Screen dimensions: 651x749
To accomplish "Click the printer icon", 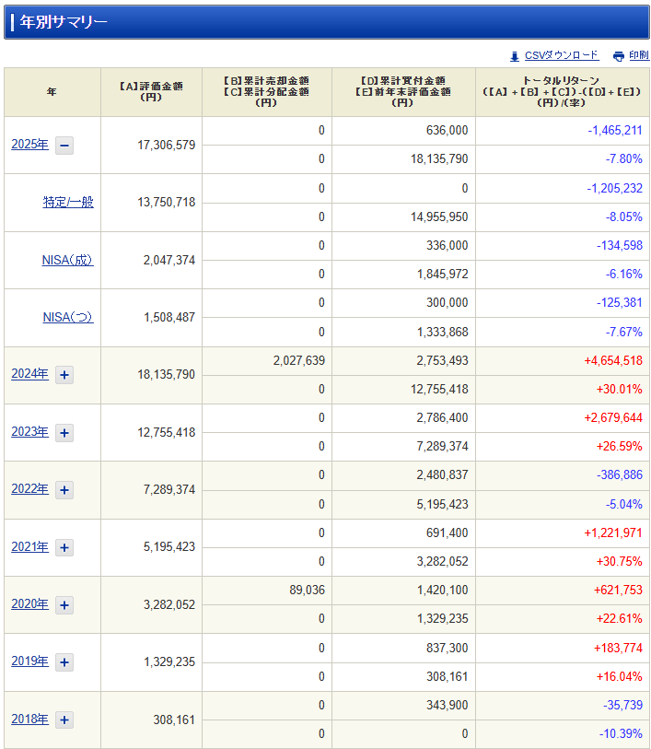I will click(x=619, y=56).
